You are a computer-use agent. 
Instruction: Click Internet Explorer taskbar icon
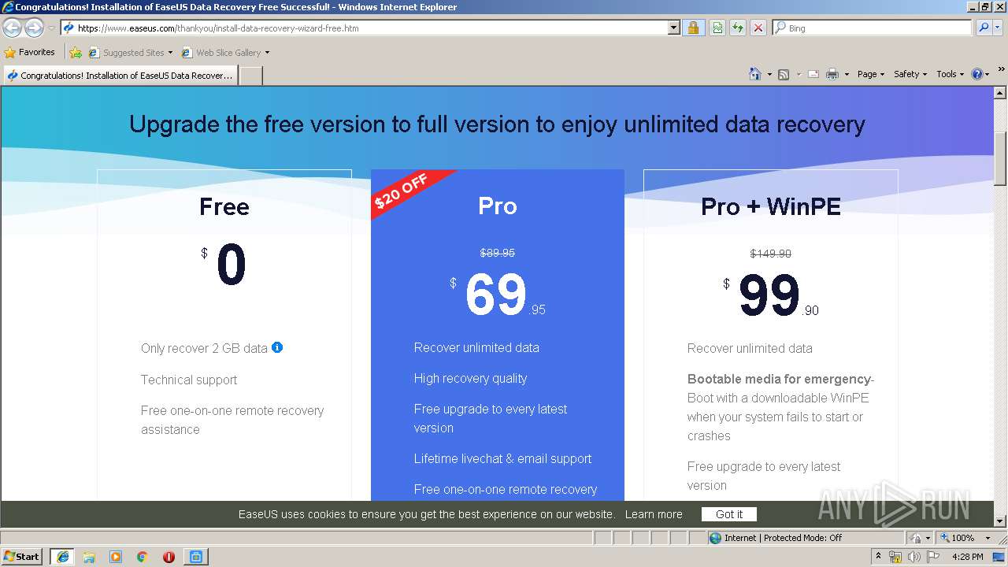tap(62, 557)
